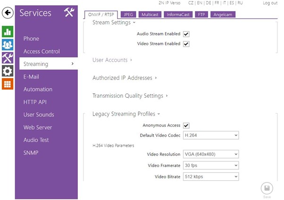The width and height of the screenshot is (284, 200).
Task: Click the Log out link
Action: [x=270, y=3]
